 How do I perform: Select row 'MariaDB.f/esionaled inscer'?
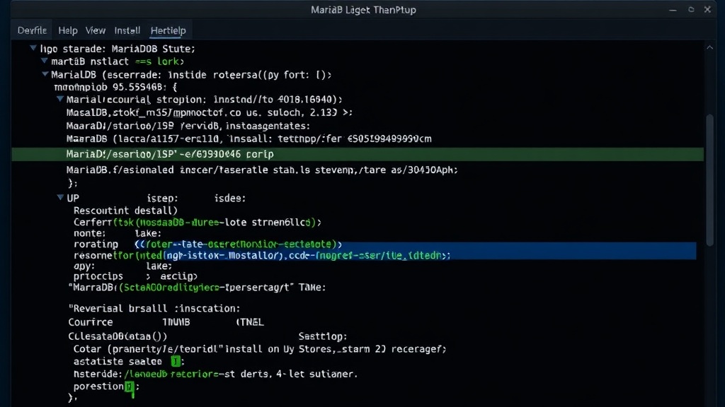pyautogui.click(x=262, y=170)
